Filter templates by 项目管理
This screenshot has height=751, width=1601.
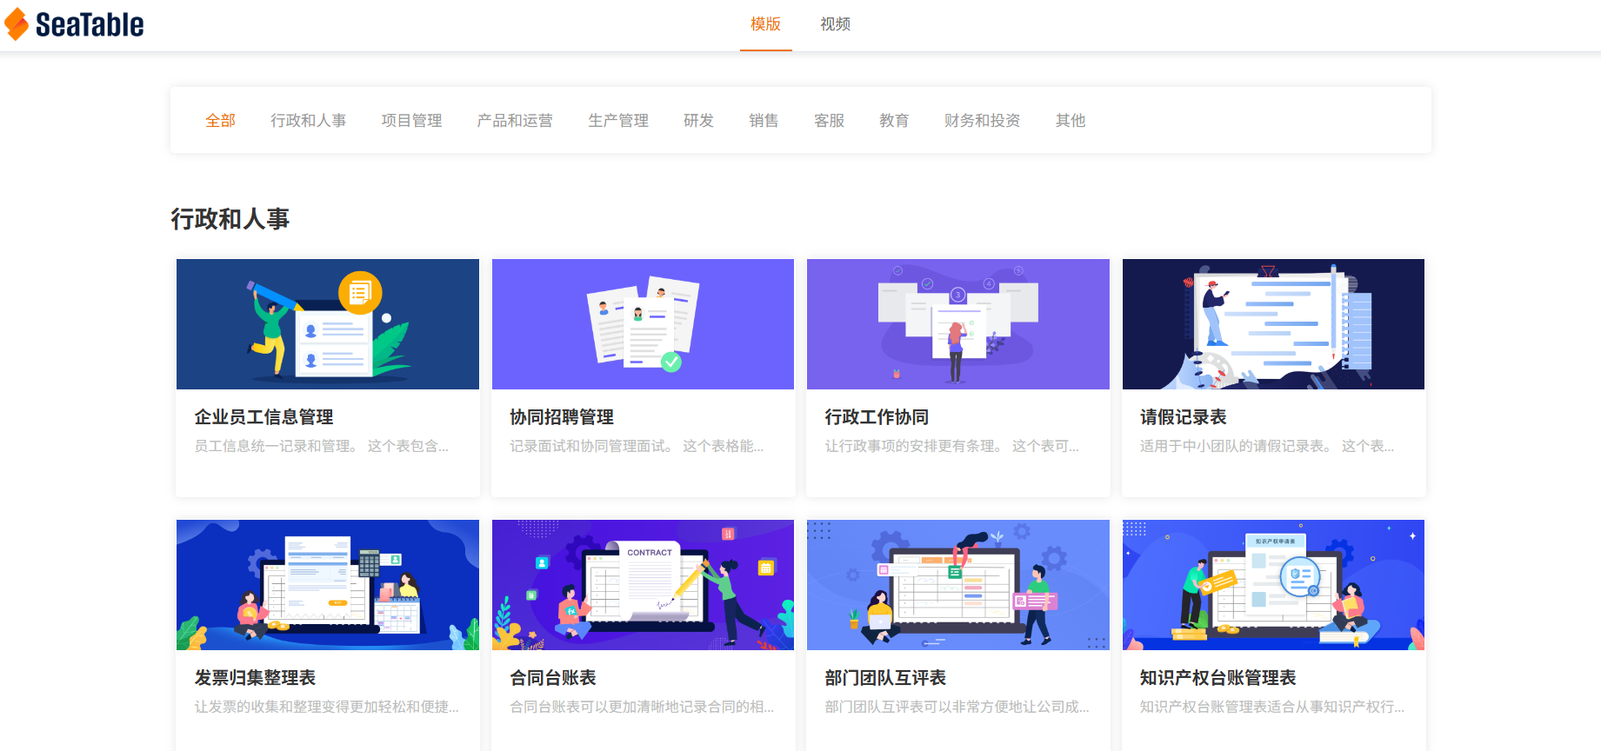(411, 121)
